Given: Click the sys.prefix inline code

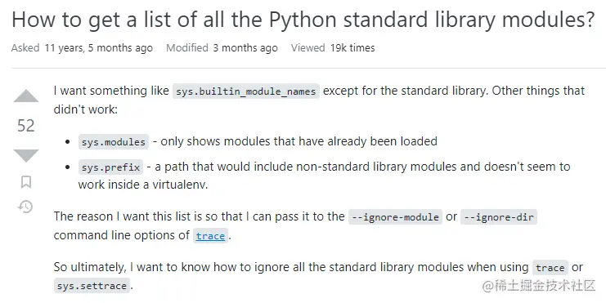Looking at the screenshot, I should pos(110,167).
